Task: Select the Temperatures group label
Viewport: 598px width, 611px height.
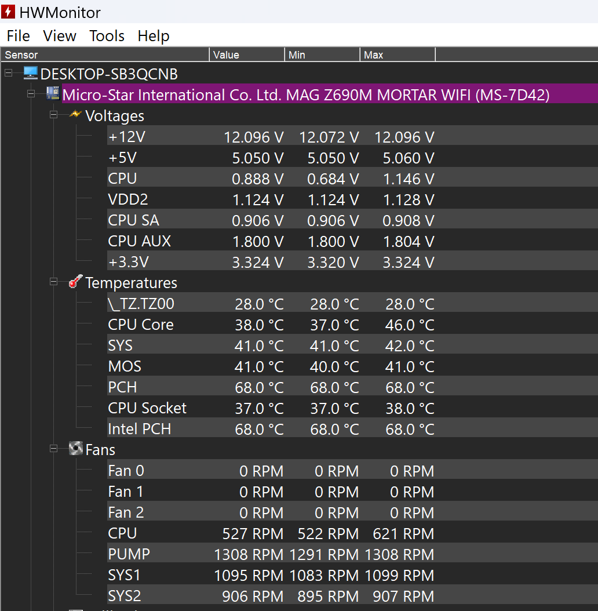Action: pyautogui.click(x=132, y=283)
